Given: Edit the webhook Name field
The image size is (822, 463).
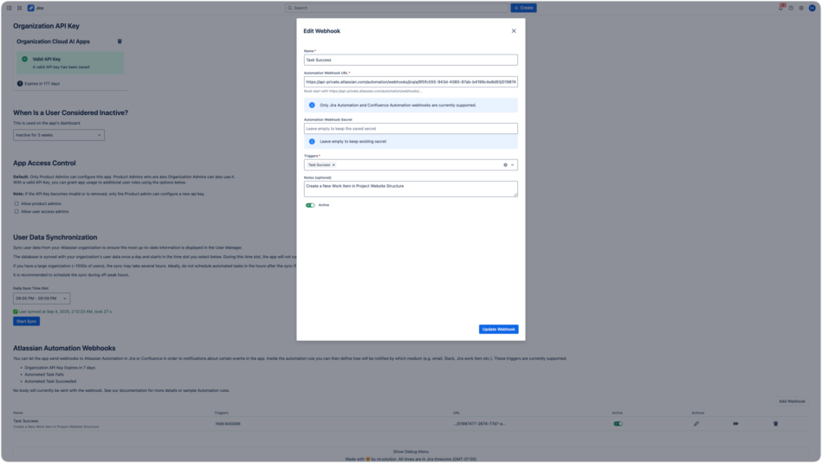Looking at the screenshot, I should (411, 60).
